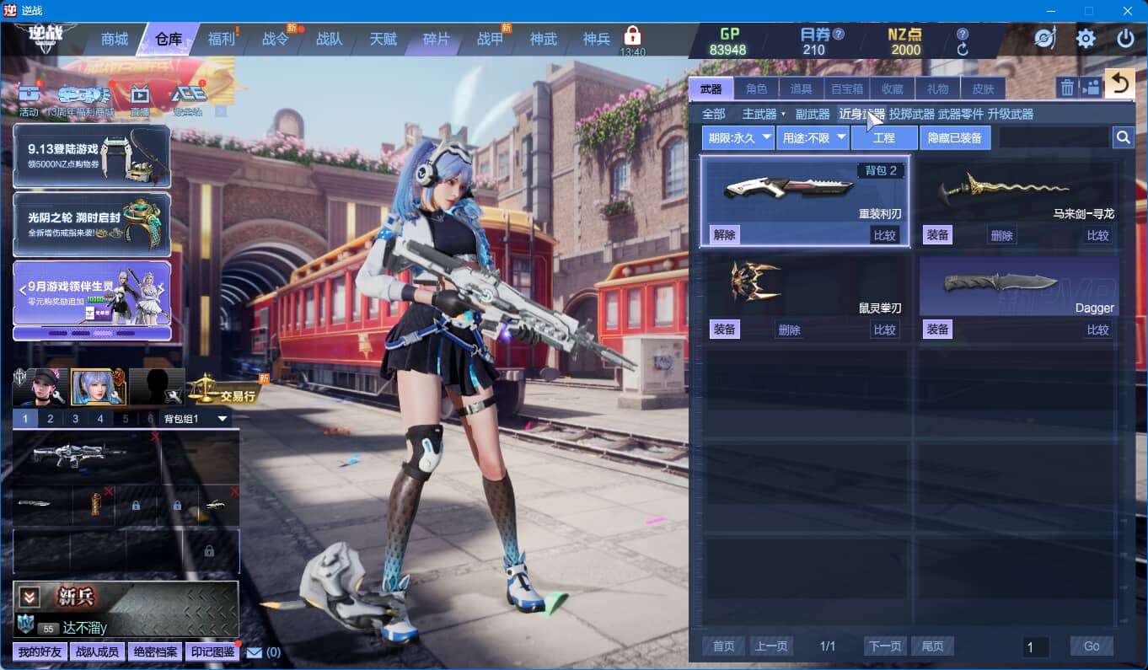Open the target network icon beside settings

click(x=1045, y=38)
